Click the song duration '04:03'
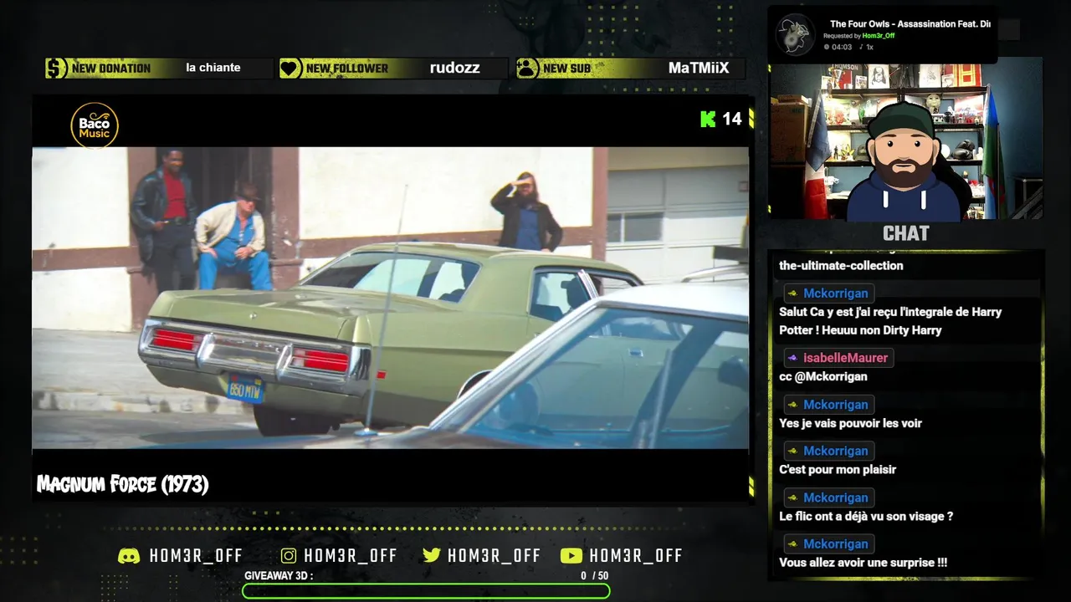1071x602 pixels. tap(842, 47)
